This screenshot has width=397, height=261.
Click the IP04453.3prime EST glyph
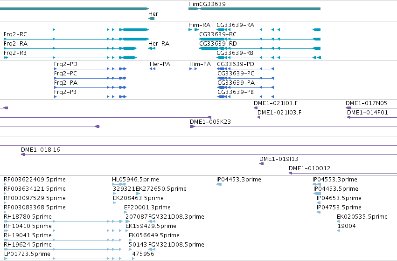pyautogui.click(x=219, y=184)
